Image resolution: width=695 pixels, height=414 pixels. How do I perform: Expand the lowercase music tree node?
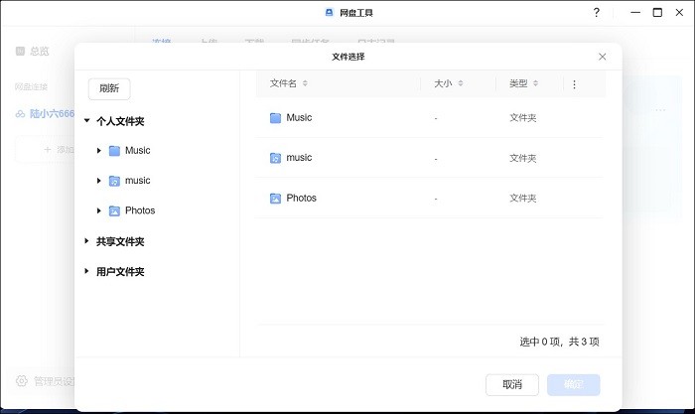pyautogui.click(x=98, y=181)
